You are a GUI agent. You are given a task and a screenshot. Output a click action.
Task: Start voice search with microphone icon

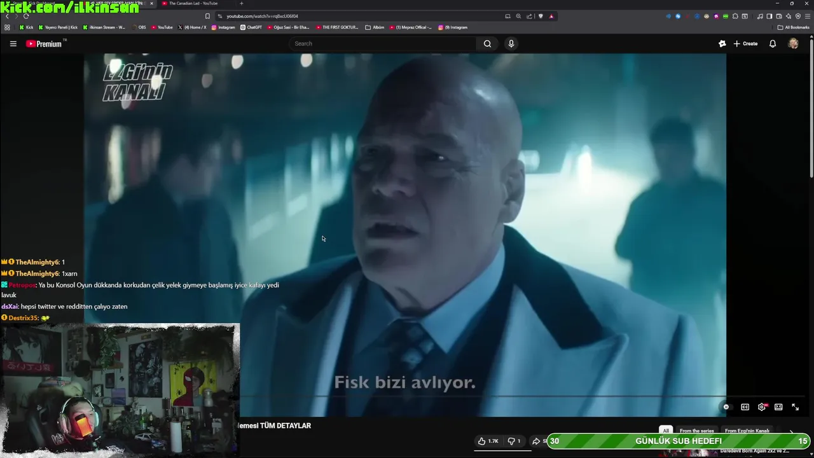(511, 43)
